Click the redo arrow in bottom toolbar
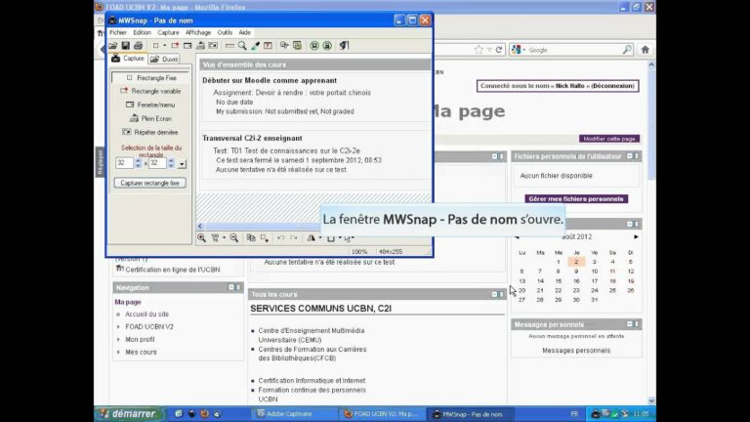The width and height of the screenshot is (750, 422). 294,237
